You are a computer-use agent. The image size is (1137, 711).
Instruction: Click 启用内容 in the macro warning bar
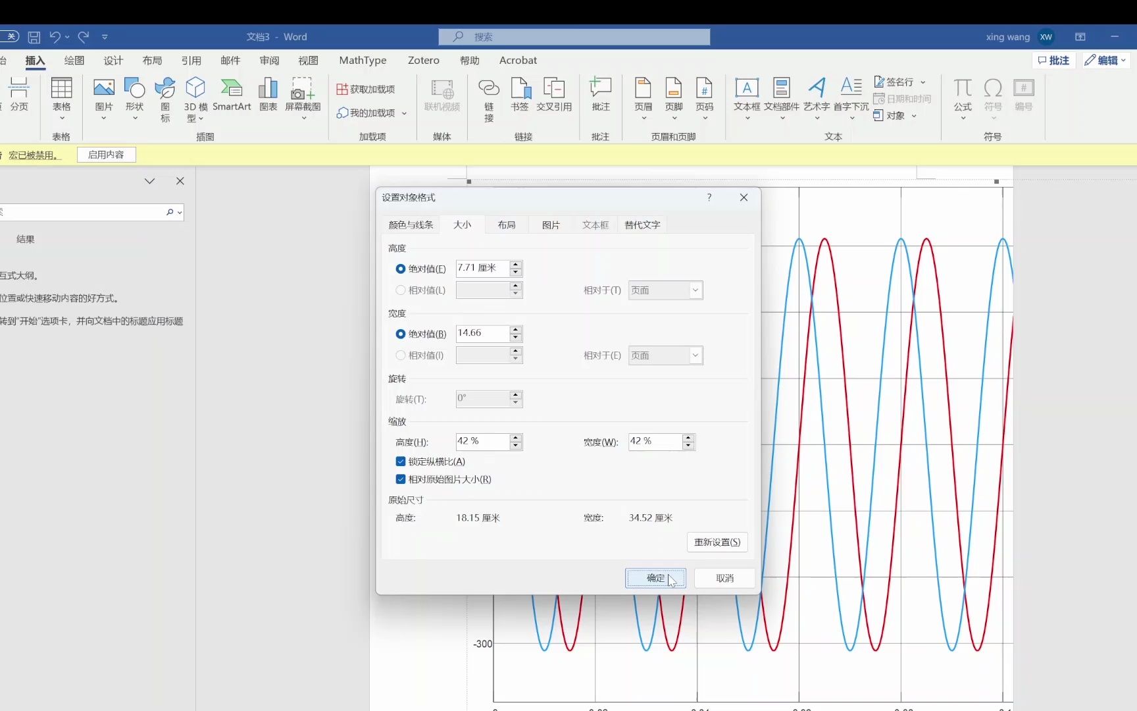106,155
